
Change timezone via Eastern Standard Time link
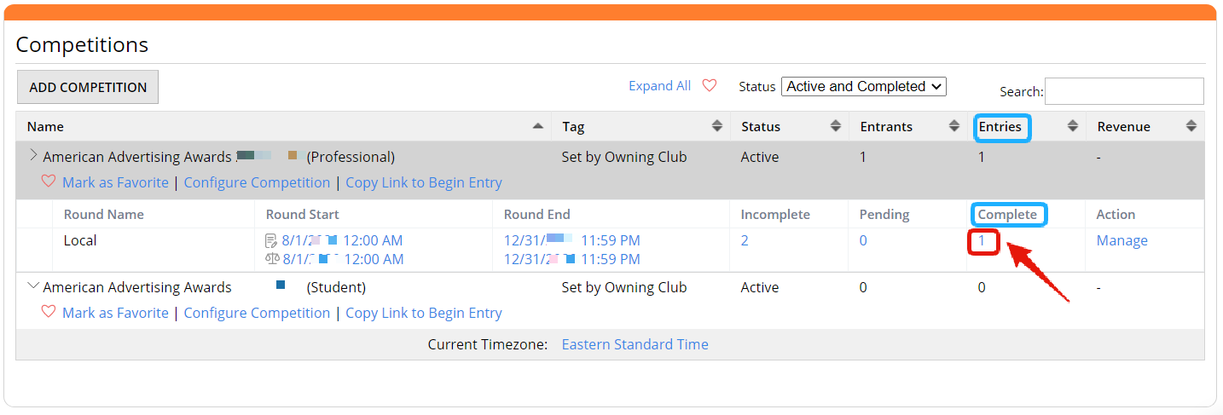coord(635,344)
